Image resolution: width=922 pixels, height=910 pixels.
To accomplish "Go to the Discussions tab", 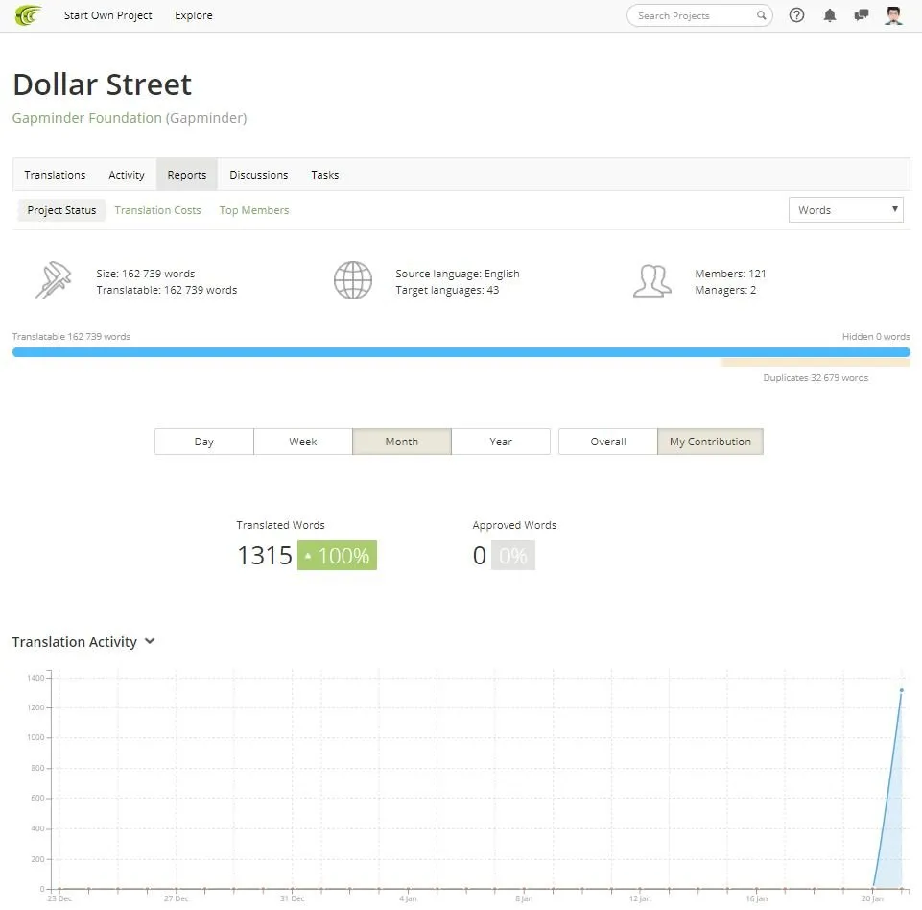I will [259, 175].
